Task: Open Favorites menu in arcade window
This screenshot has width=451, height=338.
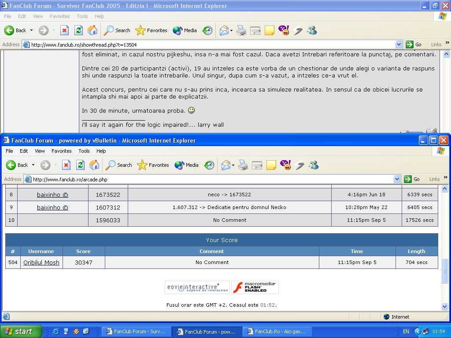Action: coord(62,151)
